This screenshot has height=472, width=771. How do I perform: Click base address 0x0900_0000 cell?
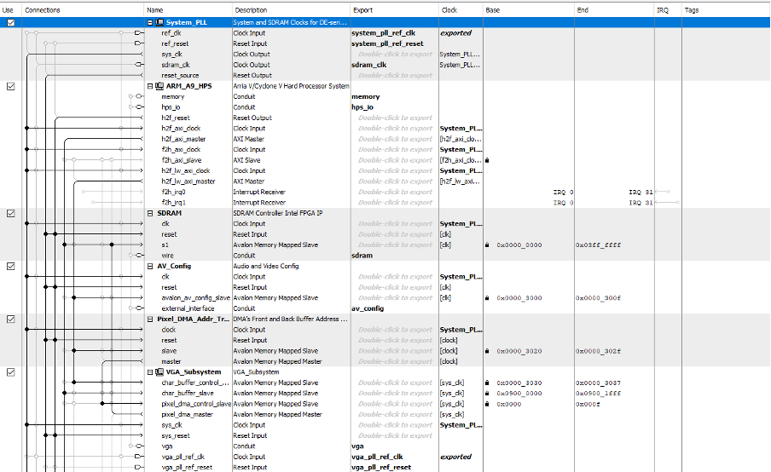pos(519,394)
